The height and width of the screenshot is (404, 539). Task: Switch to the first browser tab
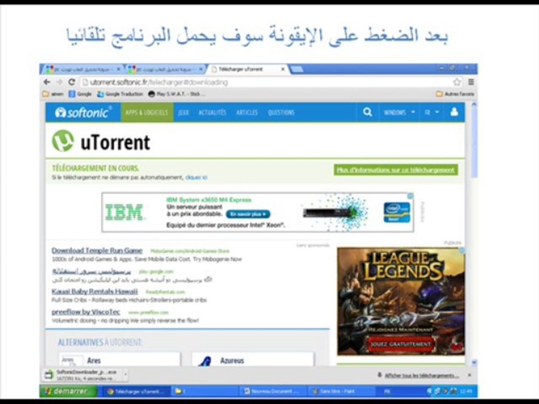(83, 70)
